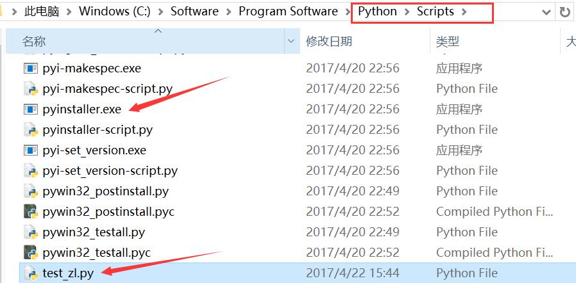This screenshot has width=576, height=283.
Task: Click the pyi-makespec-script.py Python file icon
Action: (x=31, y=89)
